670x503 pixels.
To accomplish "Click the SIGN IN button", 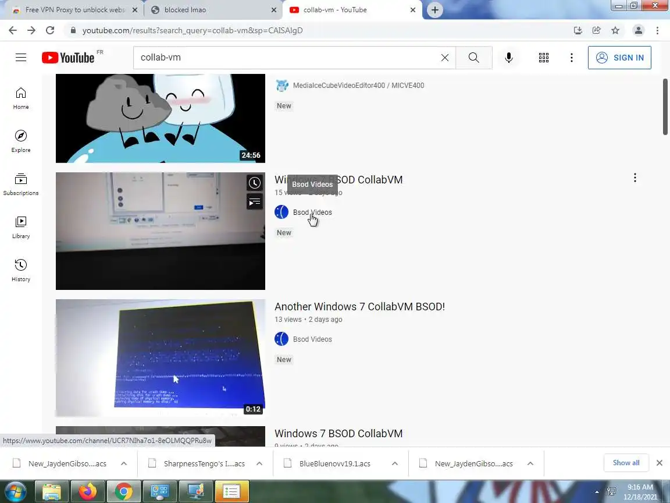I will [619, 58].
